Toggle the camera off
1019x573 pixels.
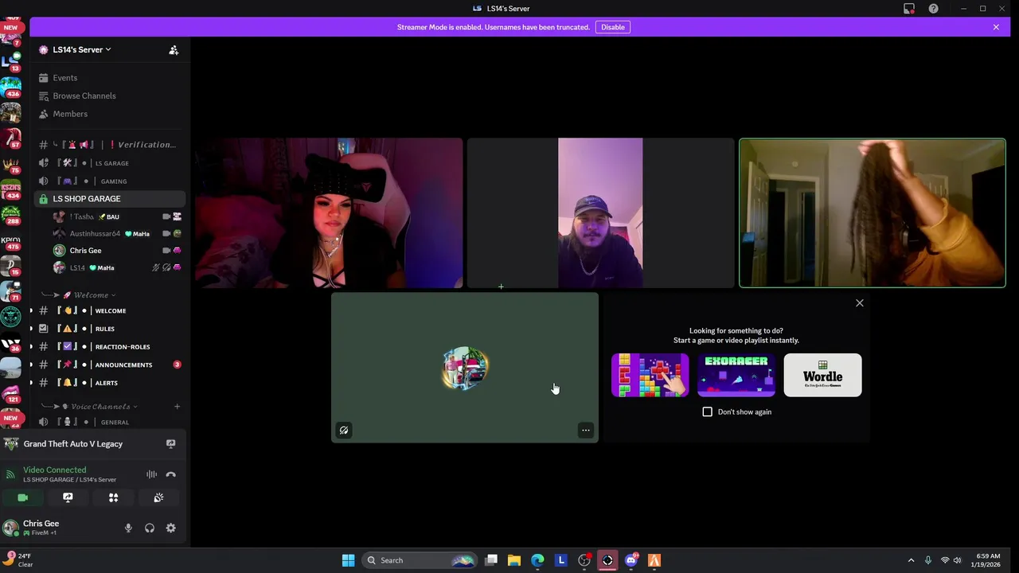23,497
